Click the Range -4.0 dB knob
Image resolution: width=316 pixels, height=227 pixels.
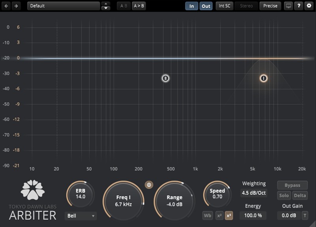[x=175, y=201]
